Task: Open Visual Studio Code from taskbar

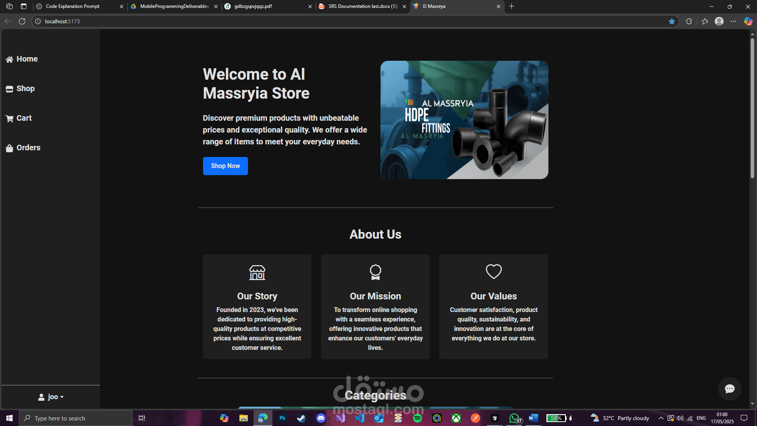Action: (x=360, y=418)
